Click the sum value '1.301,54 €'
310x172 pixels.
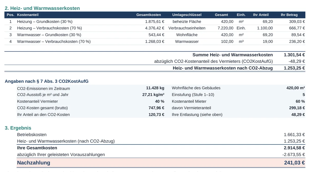click(x=294, y=55)
